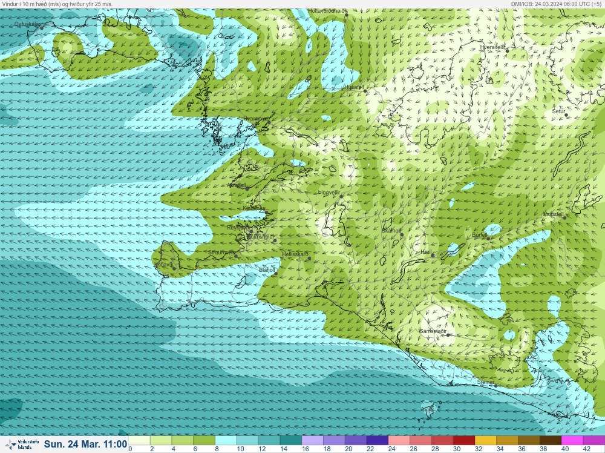Click the 6–8 m/s green legend swatch

(x=204, y=441)
